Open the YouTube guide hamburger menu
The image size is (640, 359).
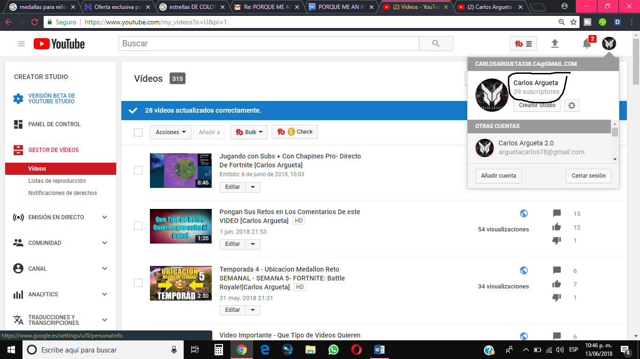(21, 44)
